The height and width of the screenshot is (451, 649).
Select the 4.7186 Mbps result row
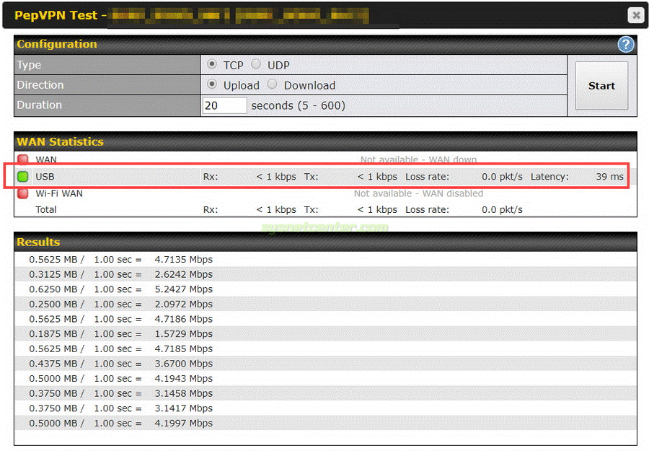[326, 319]
